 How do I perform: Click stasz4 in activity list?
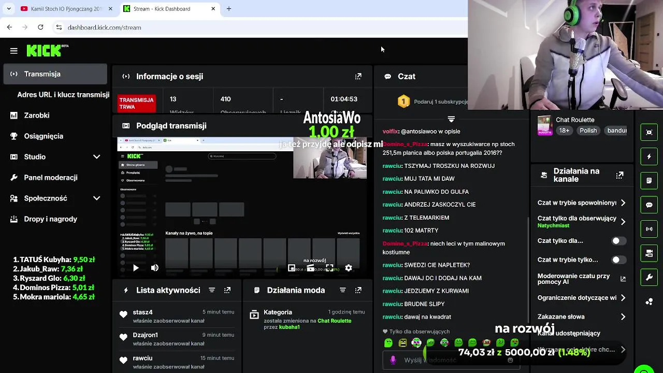142,312
